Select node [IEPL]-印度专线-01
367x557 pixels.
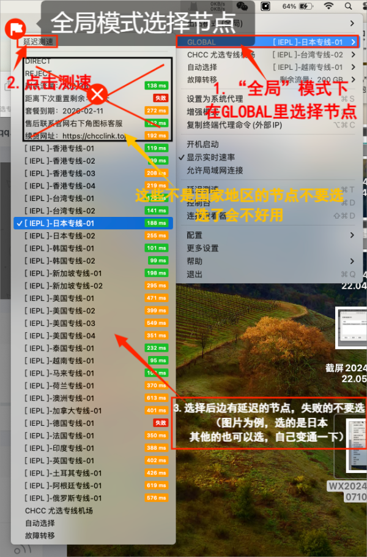[x=93, y=448]
